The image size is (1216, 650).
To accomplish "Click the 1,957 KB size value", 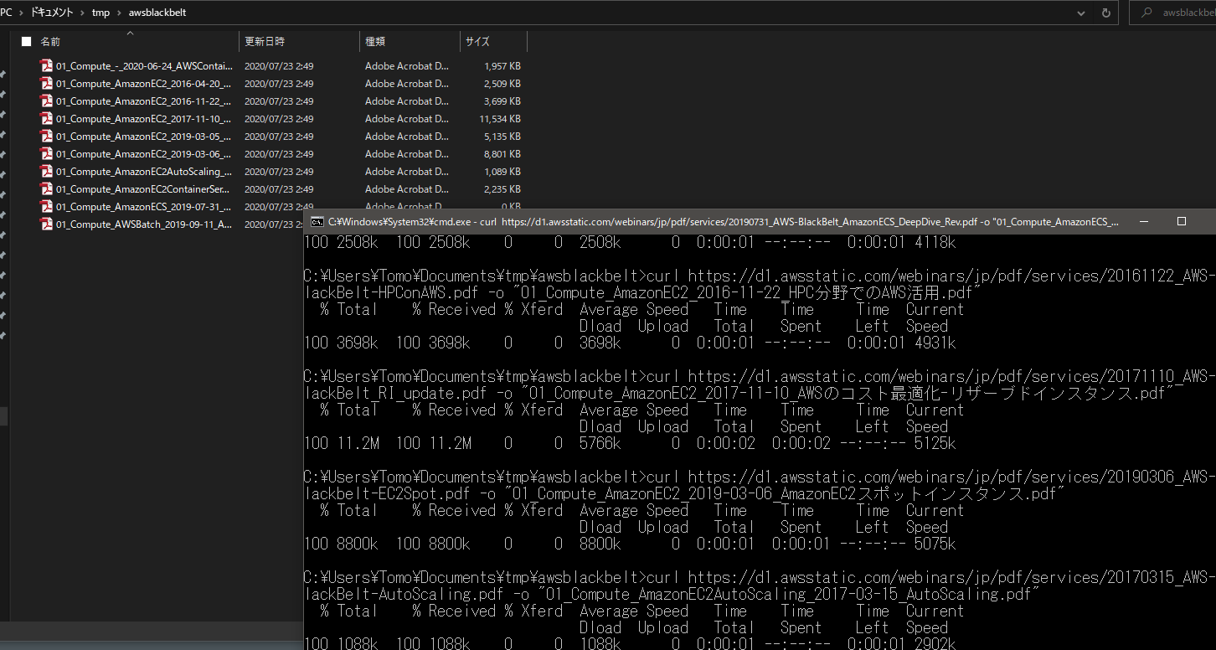I will tap(502, 65).
